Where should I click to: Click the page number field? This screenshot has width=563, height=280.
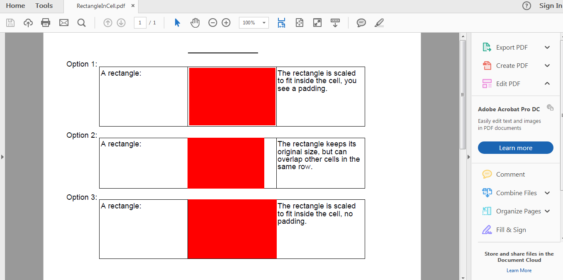point(140,23)
